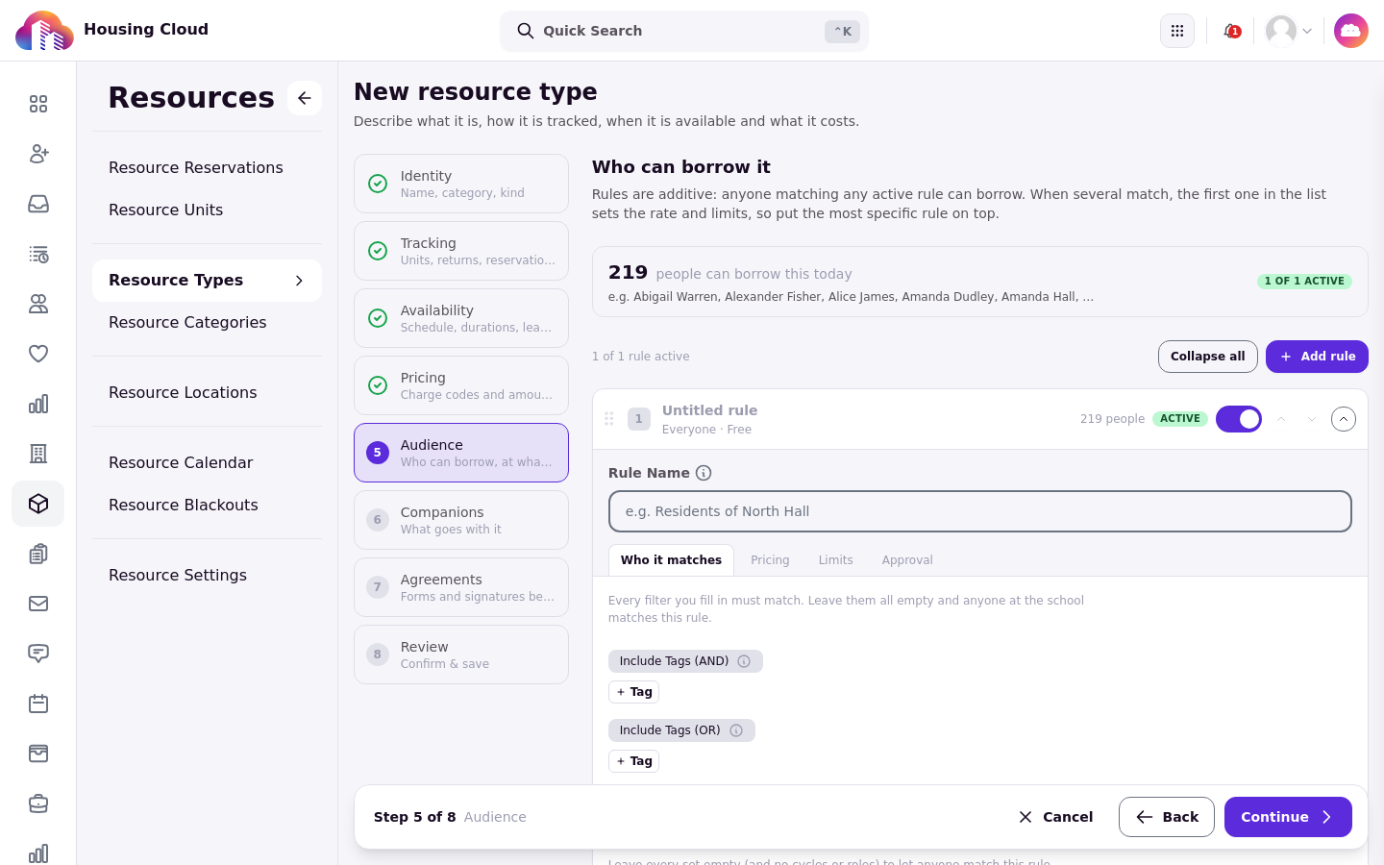Viewport: 1384px width, 865px height.
Task: Click the Rule Name info icon
Action: [x=704, y=473]
